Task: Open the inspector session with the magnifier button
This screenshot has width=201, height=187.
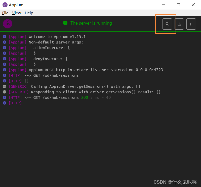Action: coord(167,24)
